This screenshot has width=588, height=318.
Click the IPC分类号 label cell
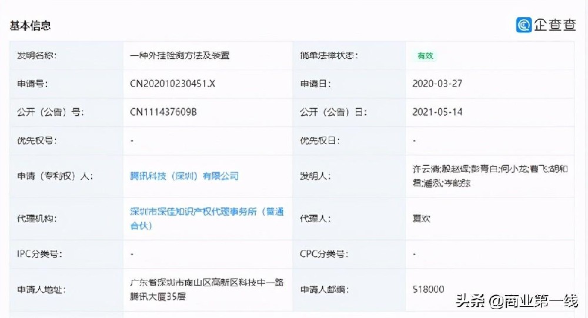point(66,254)
